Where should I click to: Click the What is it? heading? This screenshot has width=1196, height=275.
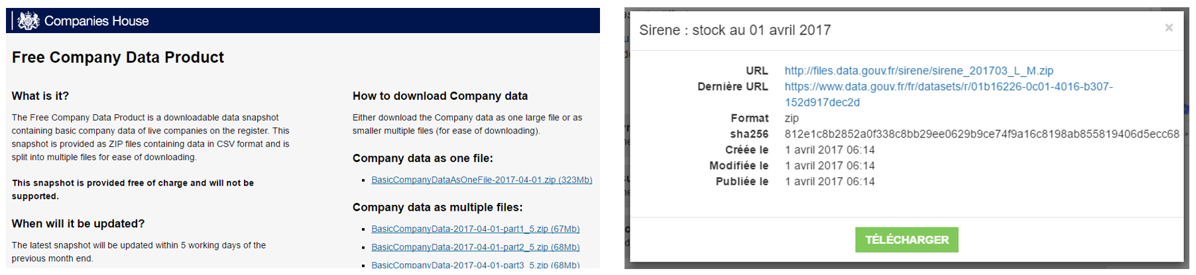coord(40,96)
